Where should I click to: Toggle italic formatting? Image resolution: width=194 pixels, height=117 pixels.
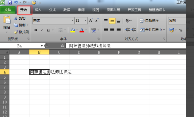[x=42, y=30]
